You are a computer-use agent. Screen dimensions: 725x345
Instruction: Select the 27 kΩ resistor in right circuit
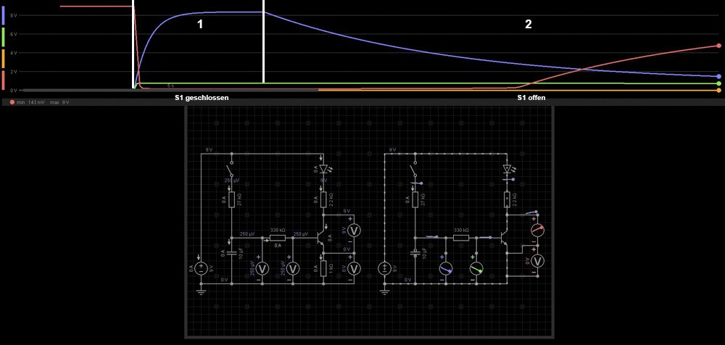pyautogui.click(x=414, y=199)
